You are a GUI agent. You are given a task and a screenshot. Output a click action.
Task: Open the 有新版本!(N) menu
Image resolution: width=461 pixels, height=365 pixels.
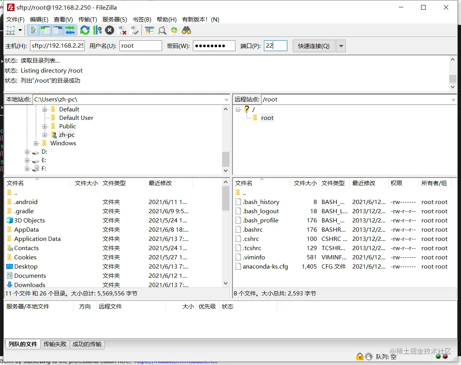click(201, 19)
